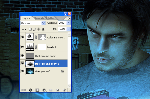Hide the Color Balance 1 layer

tap(22, 37)
